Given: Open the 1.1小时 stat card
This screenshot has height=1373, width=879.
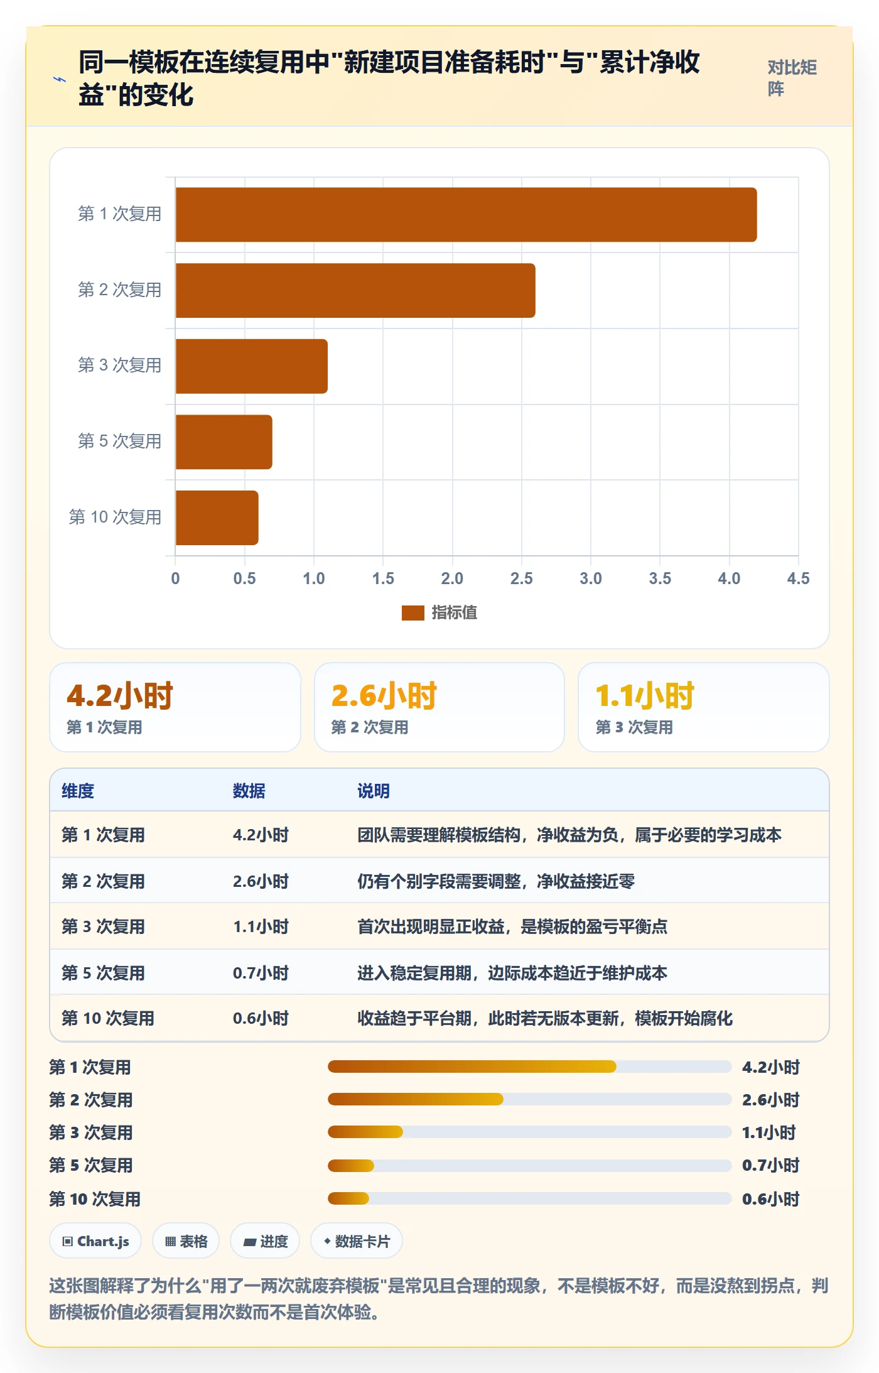Looking at the screenshot, I should 704,707.
